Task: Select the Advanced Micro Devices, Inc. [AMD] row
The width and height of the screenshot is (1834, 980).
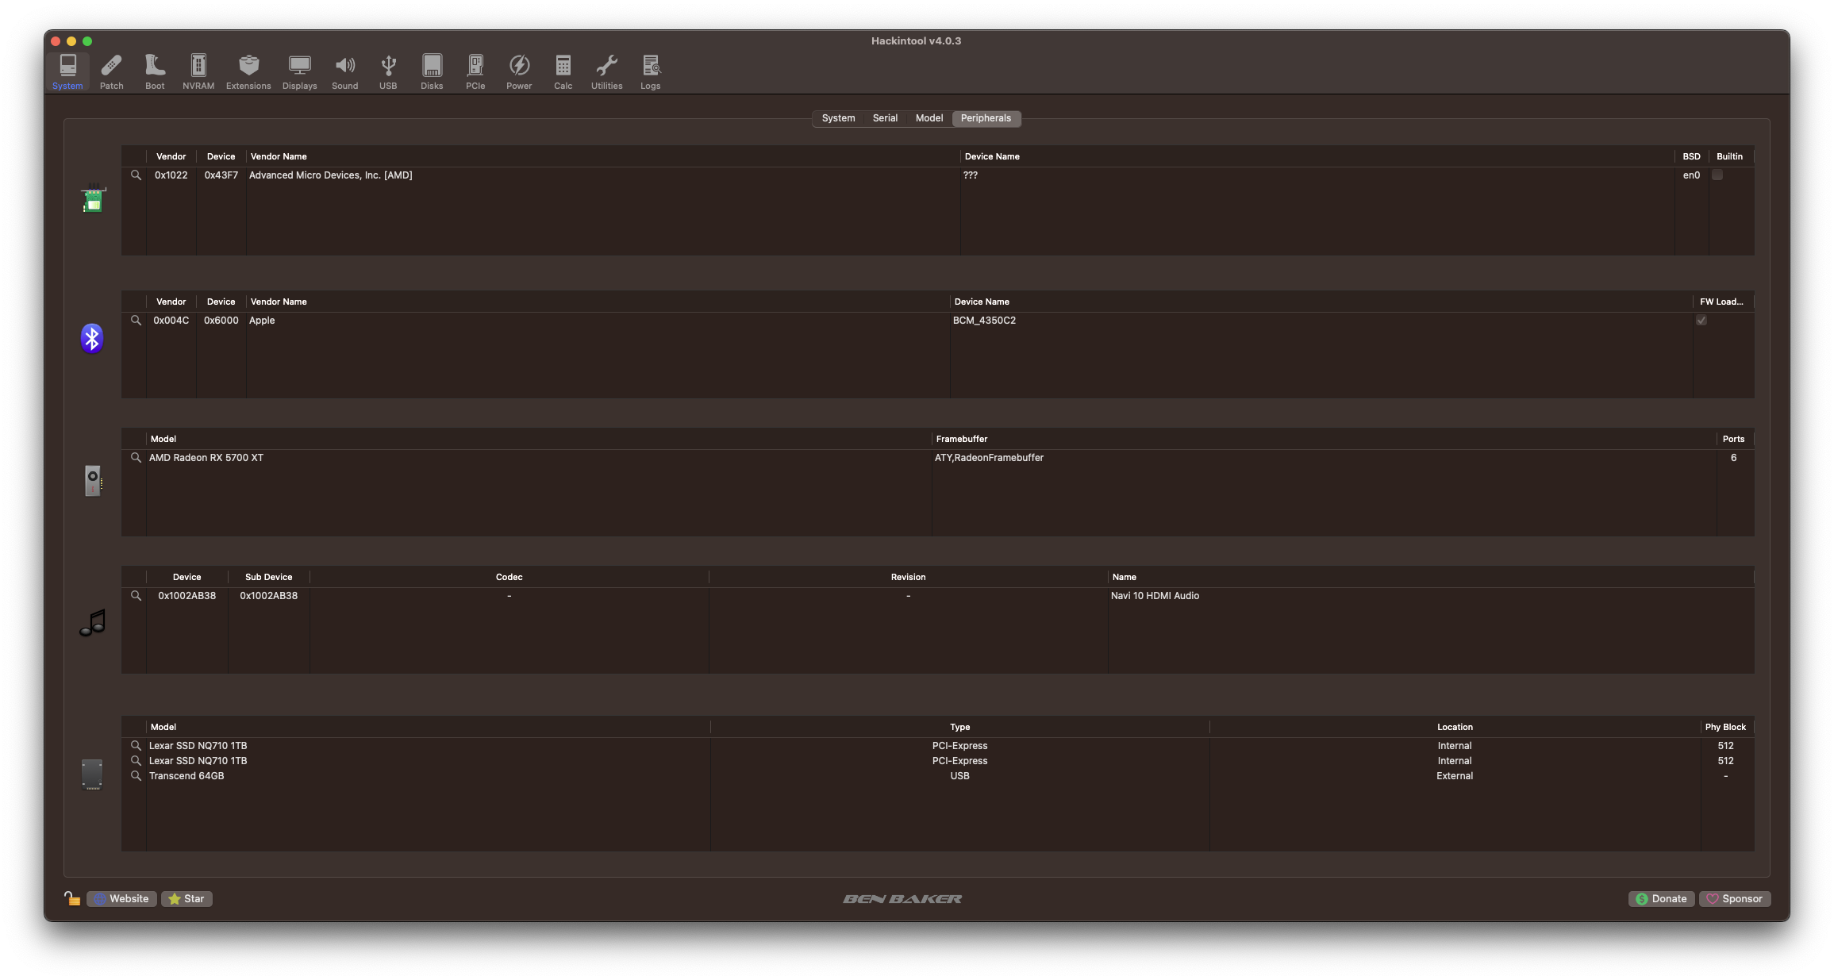Action: (x=937, y=175)
